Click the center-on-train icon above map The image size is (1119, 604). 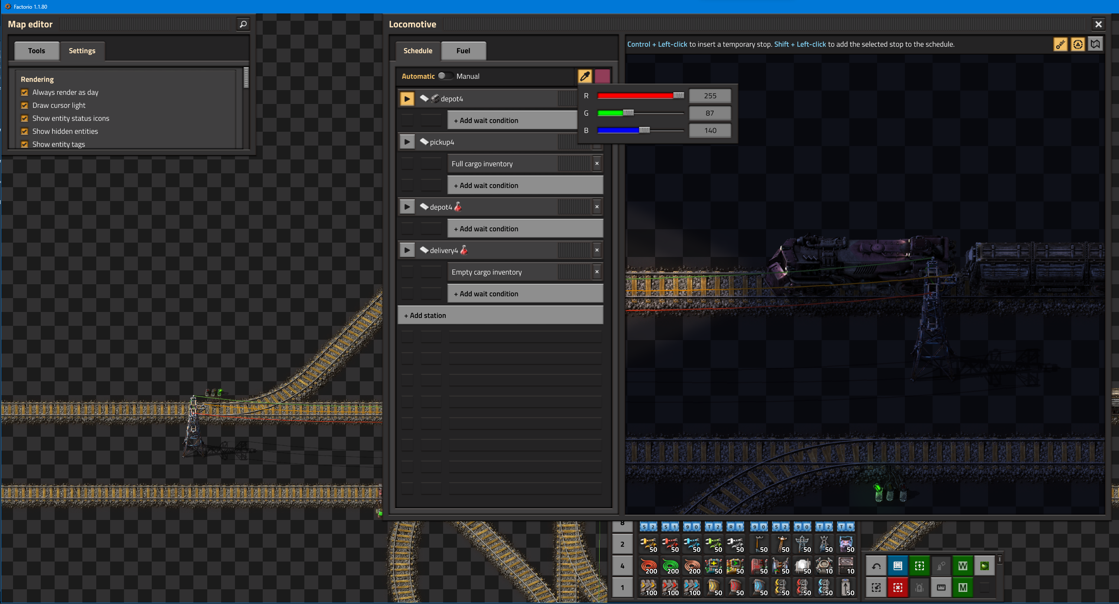point(1078,44)
